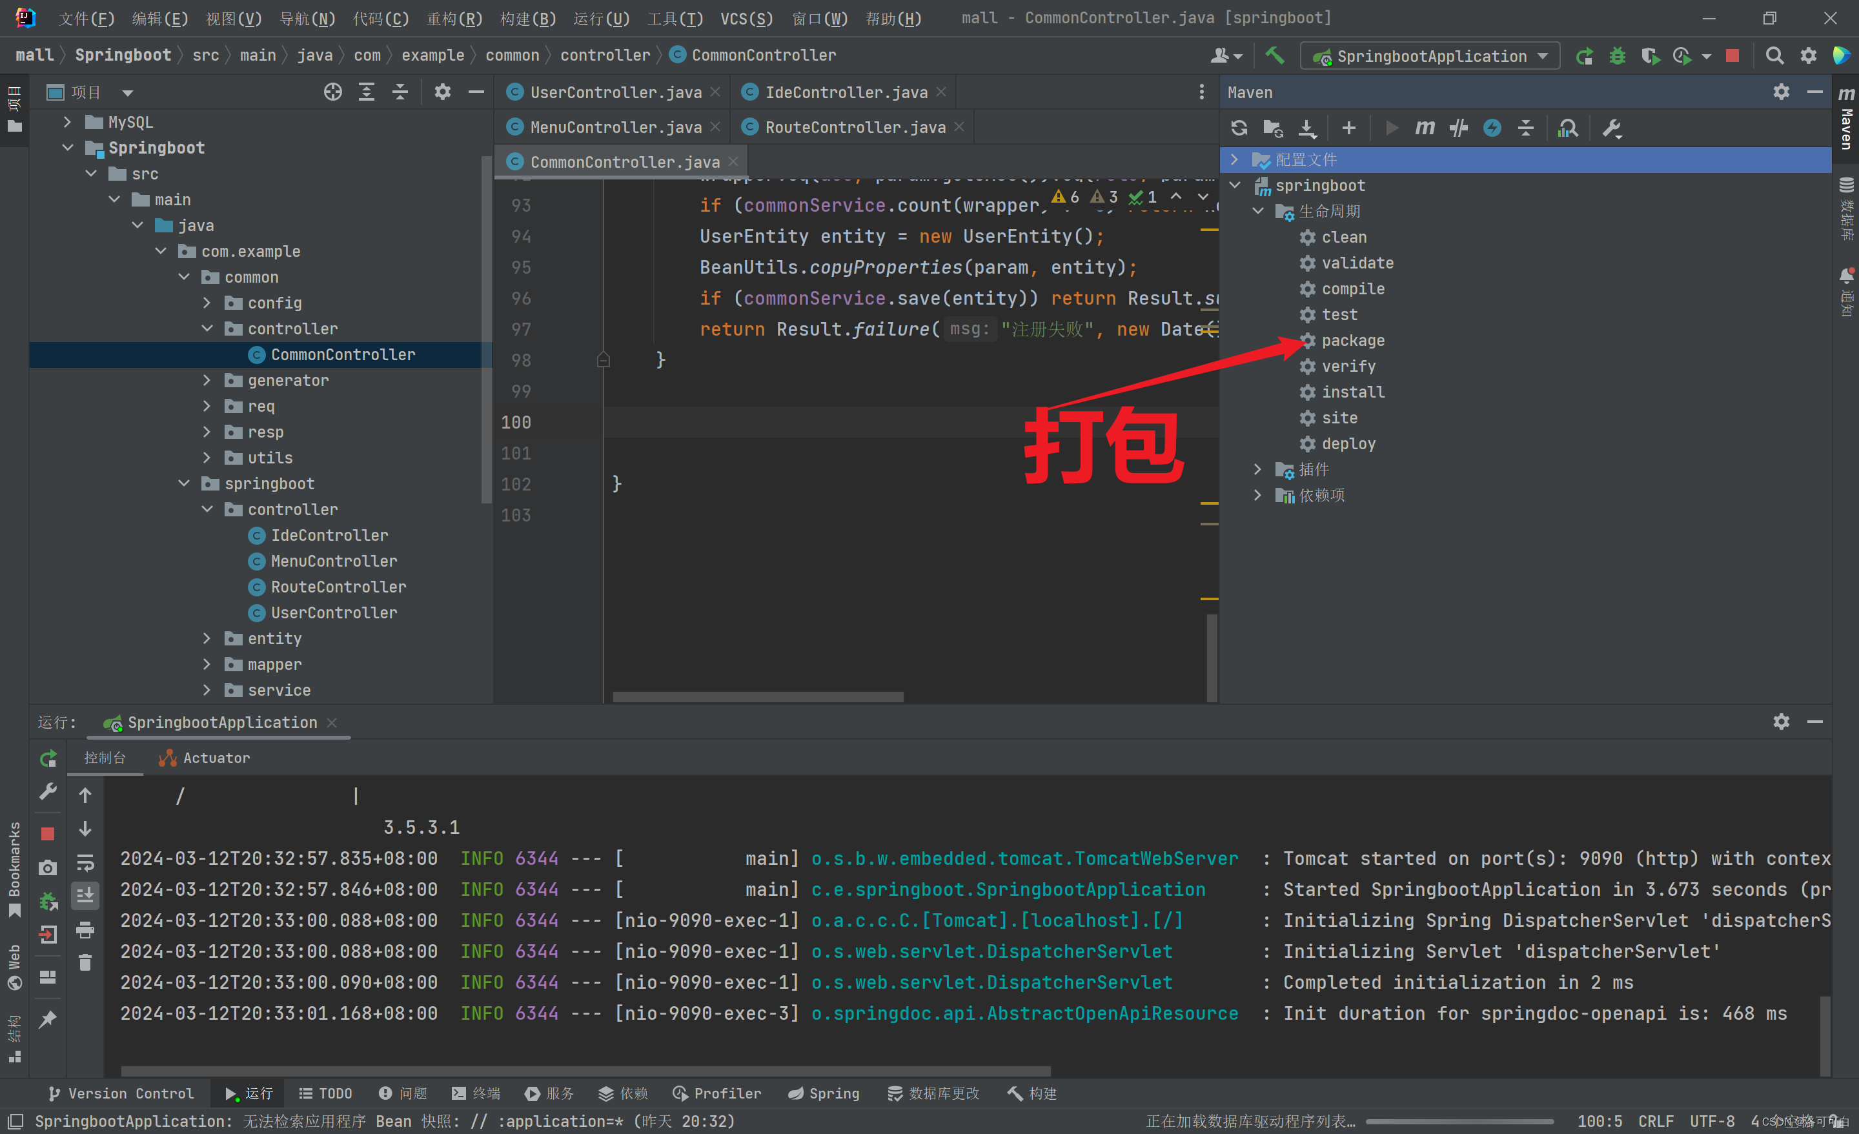1859x1134 pixels.
Task: Expand all in project panel
Action: click(x=367, y=92)
